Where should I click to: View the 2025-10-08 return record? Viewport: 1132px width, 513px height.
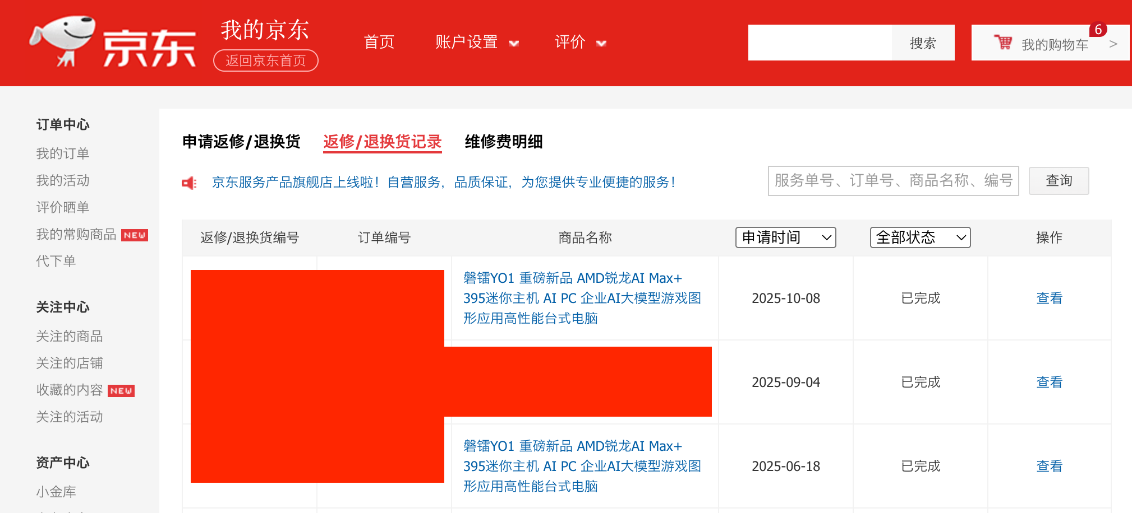pyautogui.click(x=1049, y=298)
